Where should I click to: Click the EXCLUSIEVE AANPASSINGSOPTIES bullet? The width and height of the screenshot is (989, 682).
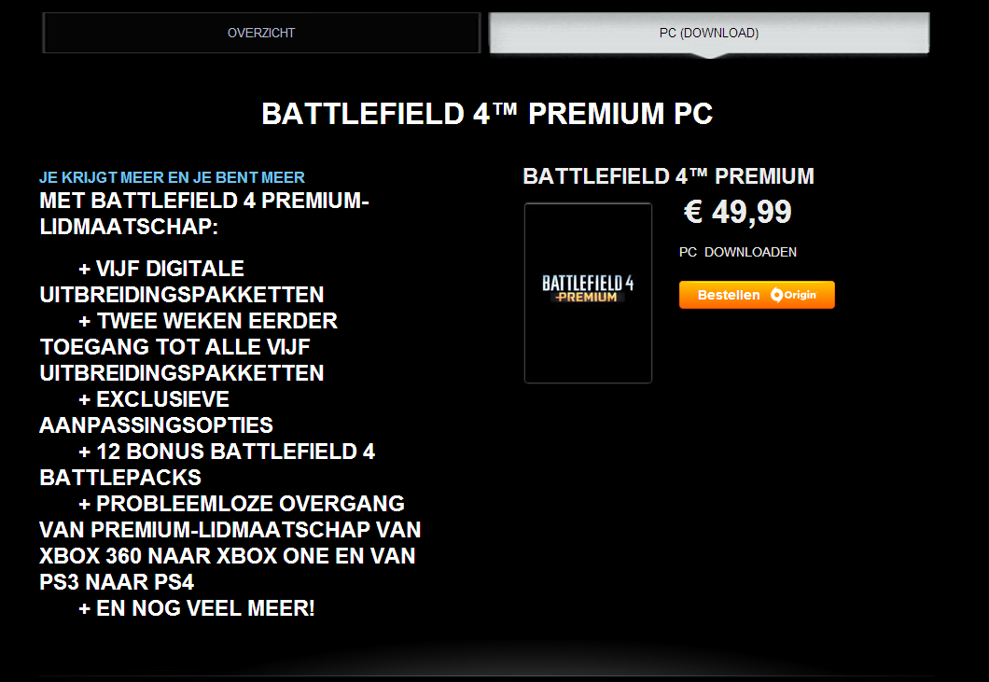click(x=157, y=412)
